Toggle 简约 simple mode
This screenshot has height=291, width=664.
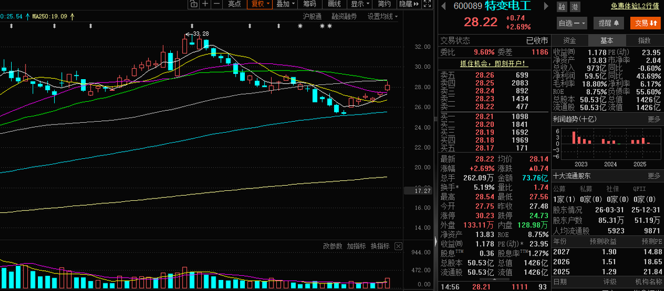[384, 4]
